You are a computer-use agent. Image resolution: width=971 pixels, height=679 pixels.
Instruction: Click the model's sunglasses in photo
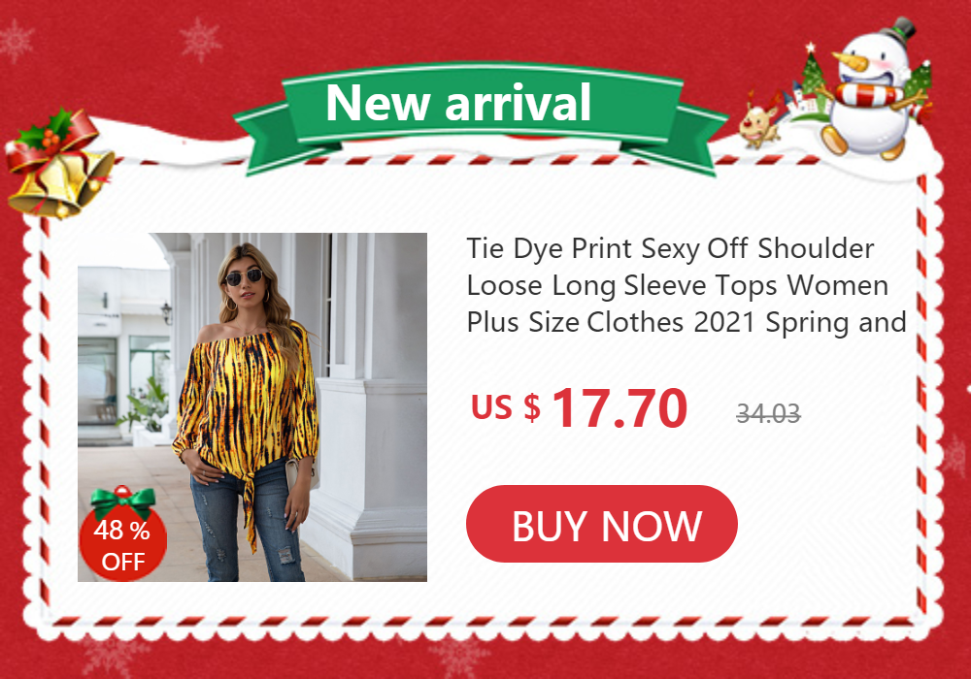[243, 277]
